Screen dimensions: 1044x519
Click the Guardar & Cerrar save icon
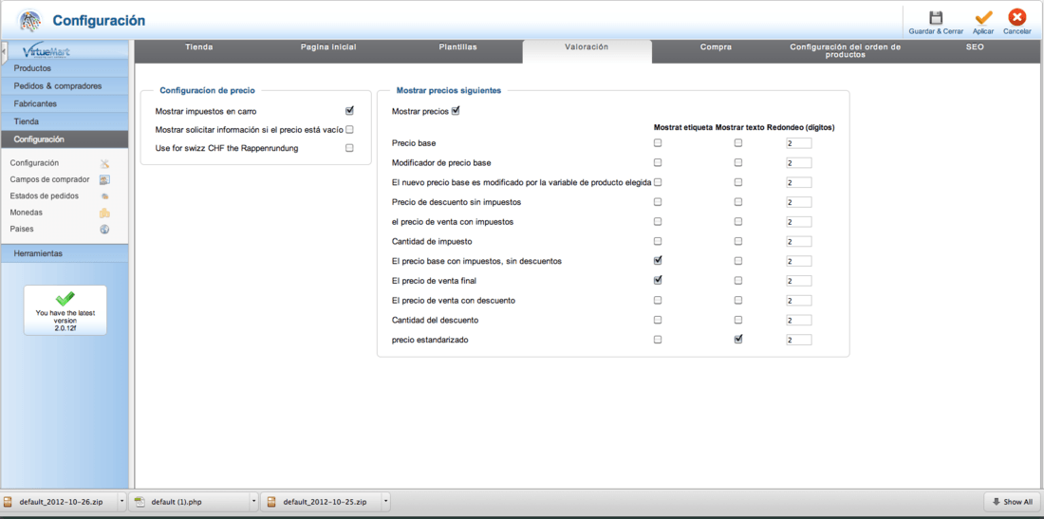coord(936,18)
